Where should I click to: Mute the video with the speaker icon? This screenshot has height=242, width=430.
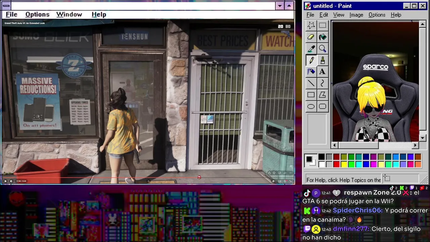pos(11,181)
